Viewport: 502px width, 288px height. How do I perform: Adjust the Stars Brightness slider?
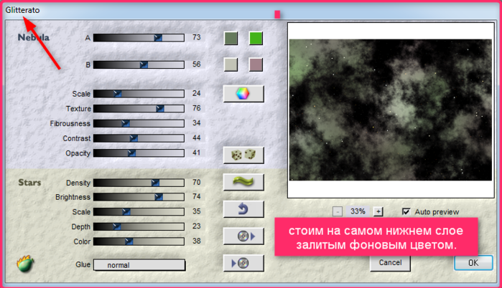[x=139, y=197]
